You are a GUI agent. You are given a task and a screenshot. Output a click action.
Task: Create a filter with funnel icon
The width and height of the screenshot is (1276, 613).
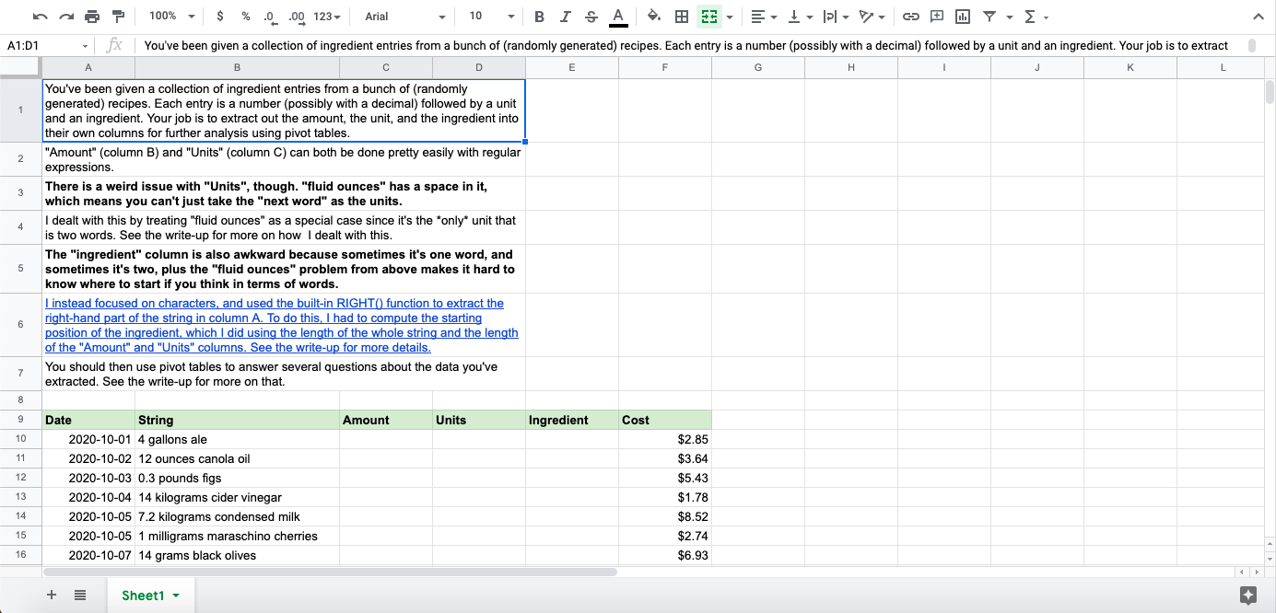pyautogui.click(x=989, y=17)
